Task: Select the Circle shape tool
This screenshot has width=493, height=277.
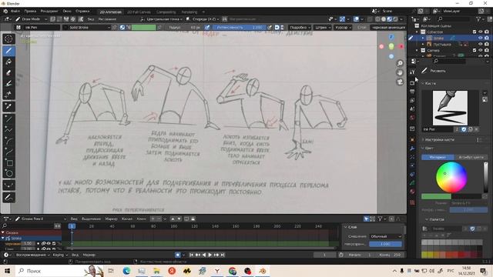Action: click(x=8, y=173)
